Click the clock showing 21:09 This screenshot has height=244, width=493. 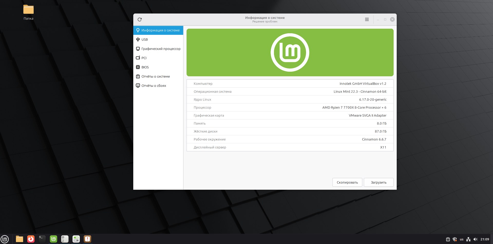pos(485,239)
